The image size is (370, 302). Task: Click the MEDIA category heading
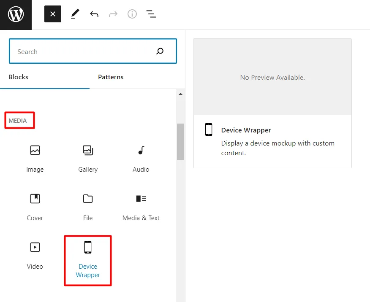point(18,121)
